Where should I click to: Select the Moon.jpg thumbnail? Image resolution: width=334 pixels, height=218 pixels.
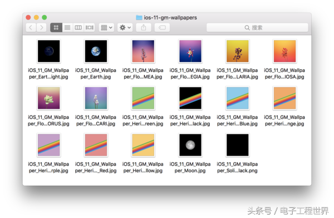point(190,145)
